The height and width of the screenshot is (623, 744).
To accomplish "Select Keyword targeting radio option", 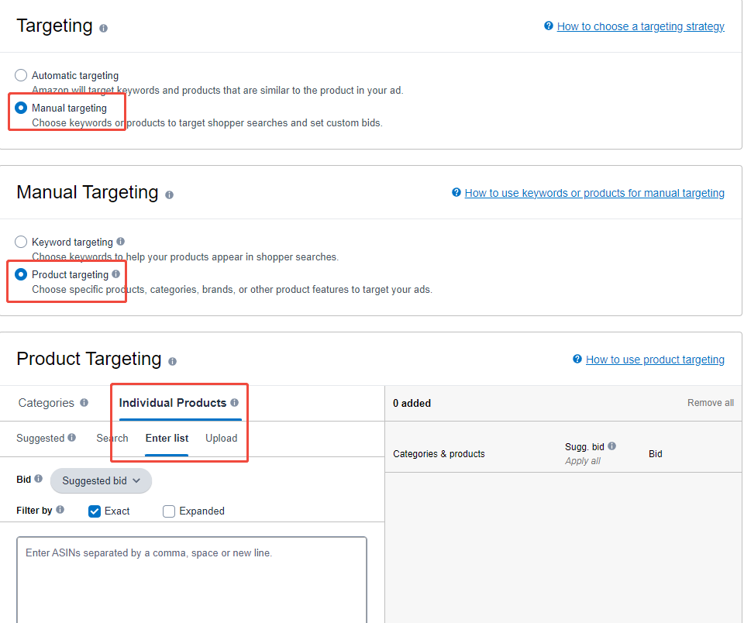I will (22, 242).
